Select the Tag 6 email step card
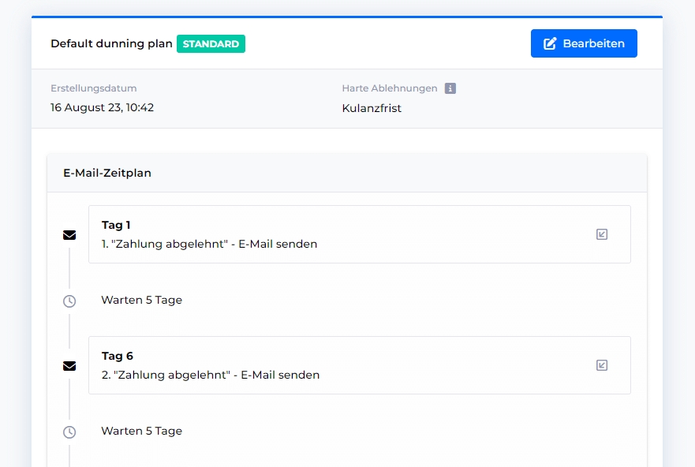 pyautogui.click(x=360, y=365)
